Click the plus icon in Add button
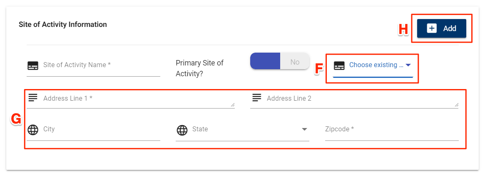This screenshot has height=174, width=485. 432,28
